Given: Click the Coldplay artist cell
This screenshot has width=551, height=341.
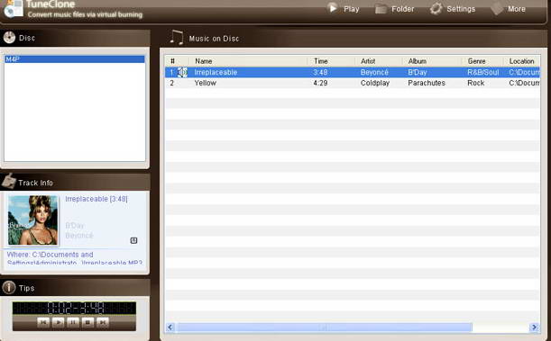Looking at the screenshot, I should (x=375, y=83).
